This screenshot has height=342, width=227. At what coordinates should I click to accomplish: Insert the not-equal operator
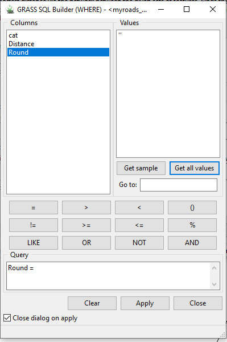tap(34, 225)
